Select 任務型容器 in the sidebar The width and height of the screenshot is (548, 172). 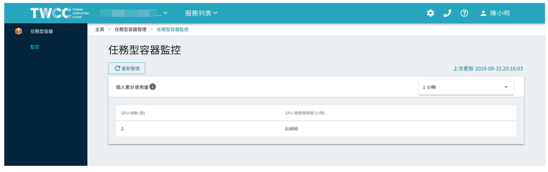point(42,31)
